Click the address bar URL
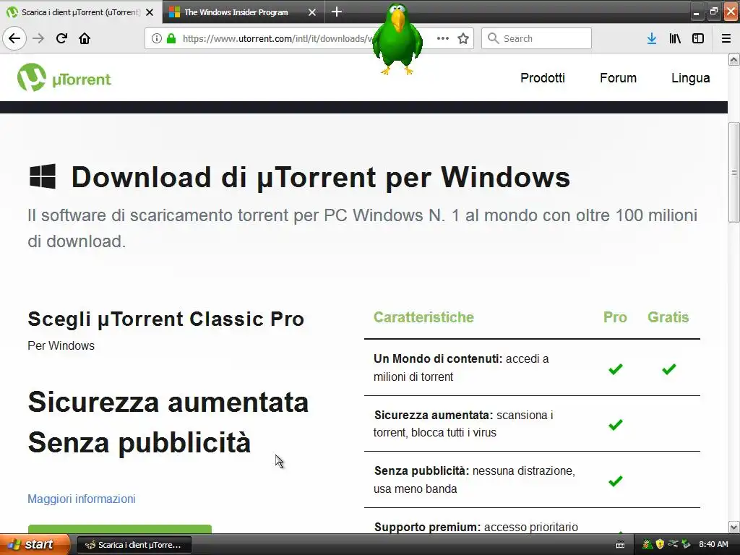Image resolution: width=740 pixels, height=555 pixels. coord(276,39)
